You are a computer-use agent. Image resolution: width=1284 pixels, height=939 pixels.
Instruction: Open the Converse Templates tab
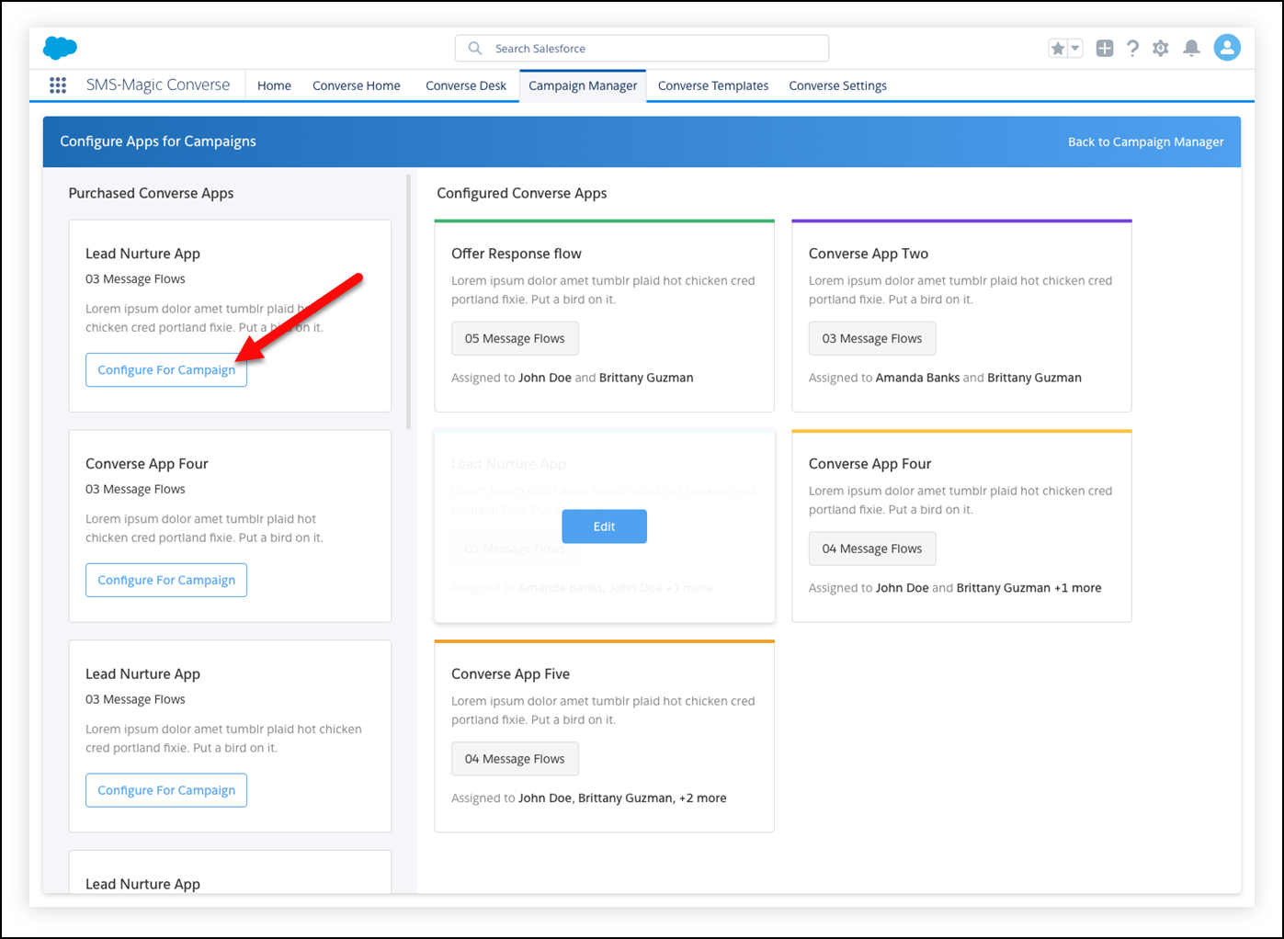tap(713, 85)
